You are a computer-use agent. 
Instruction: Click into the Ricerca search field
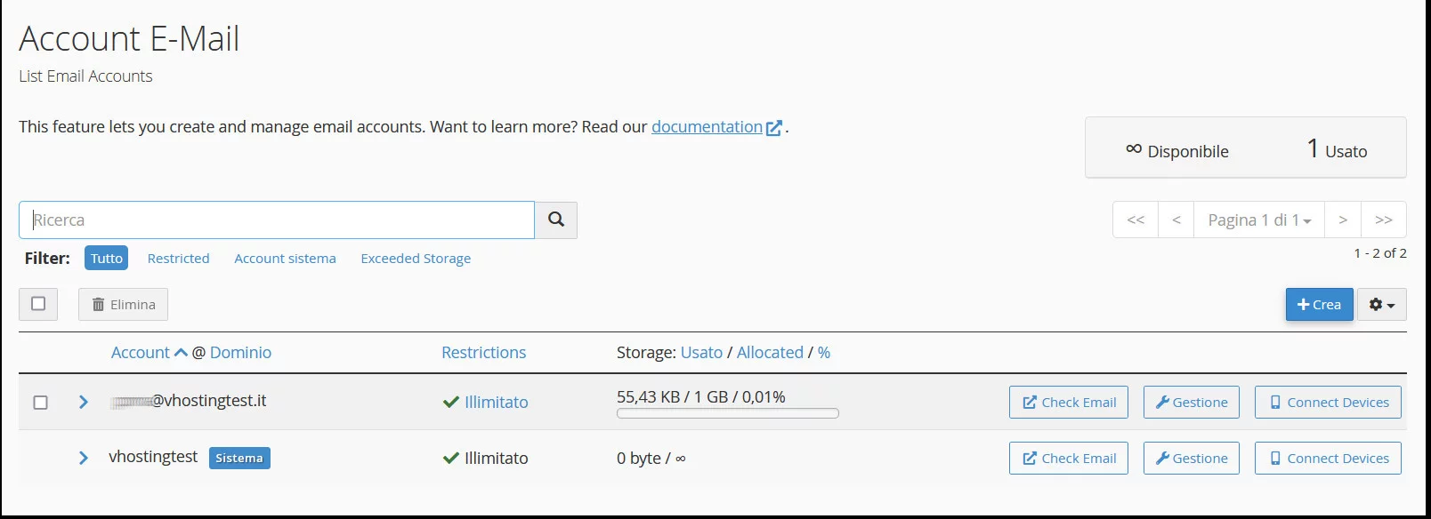277,220
